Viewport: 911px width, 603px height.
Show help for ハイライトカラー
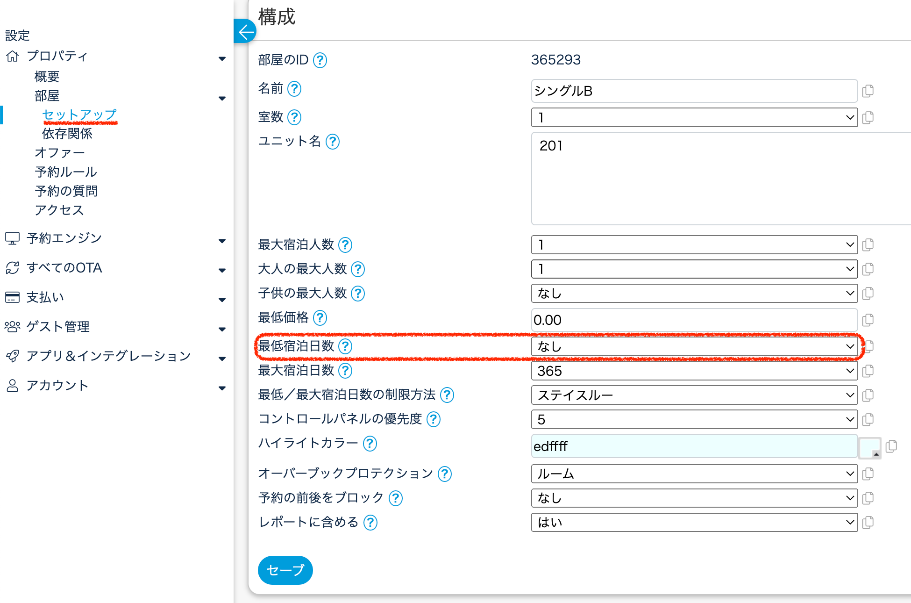point(370,443)
